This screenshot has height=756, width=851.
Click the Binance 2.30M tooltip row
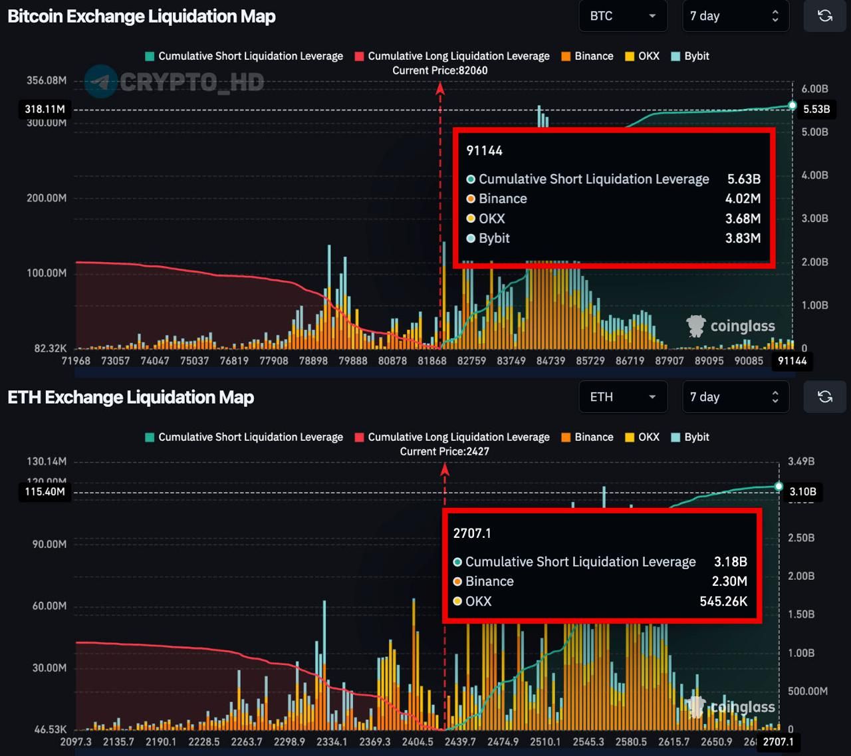[x=600, y=581]
